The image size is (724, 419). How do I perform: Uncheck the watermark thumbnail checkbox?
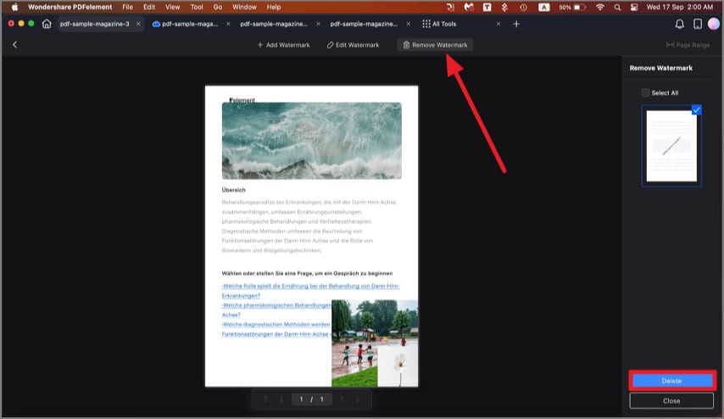pyautogui.click(x=696, y=110)
